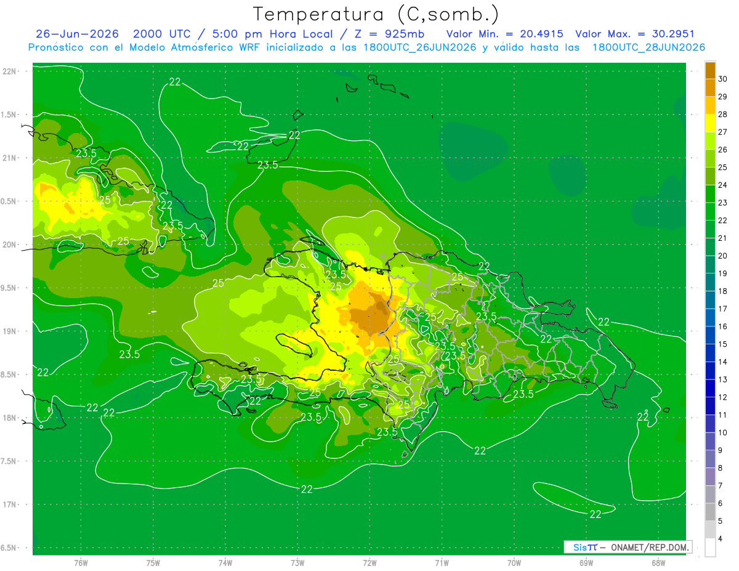Click the number 30 on color scale
This screenshot has width=739, height=571.
[x=723, y=79]
